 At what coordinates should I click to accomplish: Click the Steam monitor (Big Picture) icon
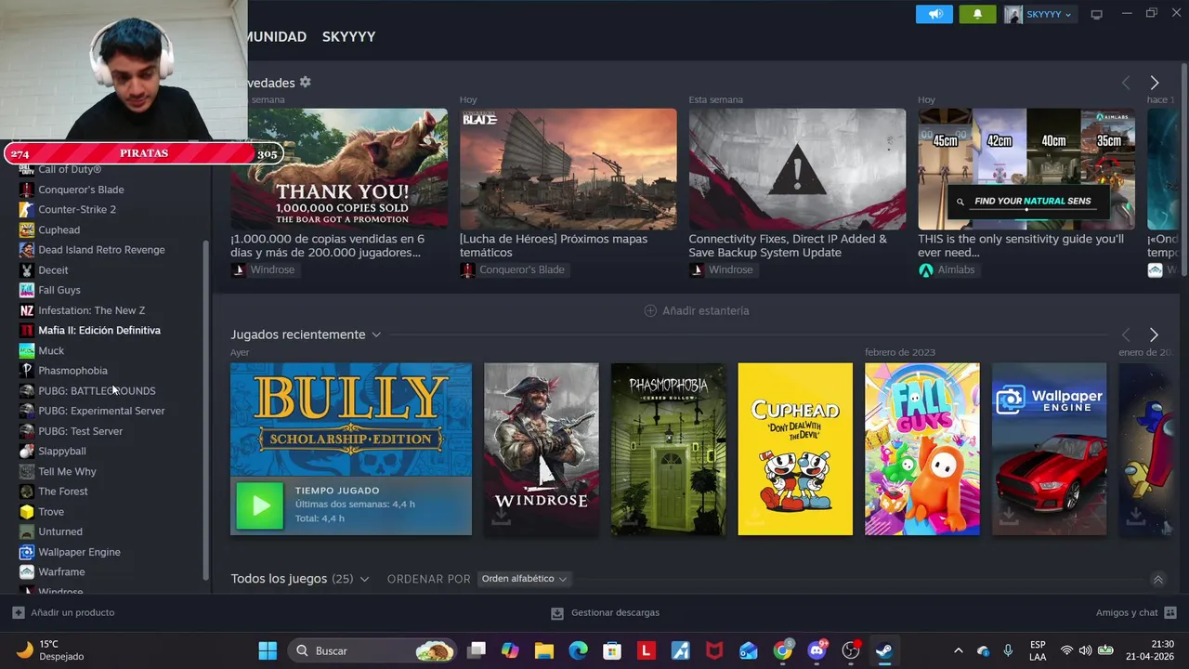(1096, 14)
